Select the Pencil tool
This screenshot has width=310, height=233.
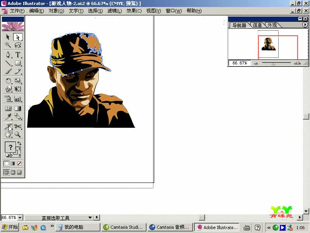tap(18, 71)
